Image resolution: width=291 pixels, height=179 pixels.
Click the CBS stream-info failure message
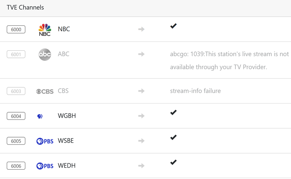tap(195, 91)
